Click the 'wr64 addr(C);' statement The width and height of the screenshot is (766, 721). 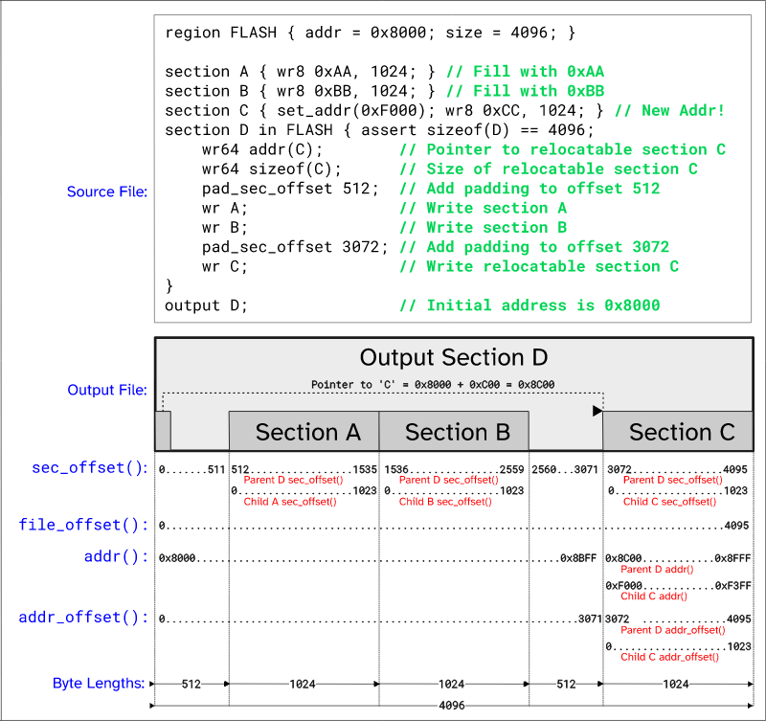point(261,149)
